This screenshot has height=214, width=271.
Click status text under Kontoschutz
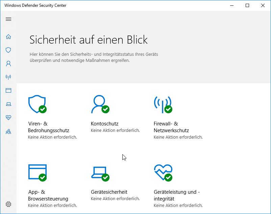click(115, 130)
